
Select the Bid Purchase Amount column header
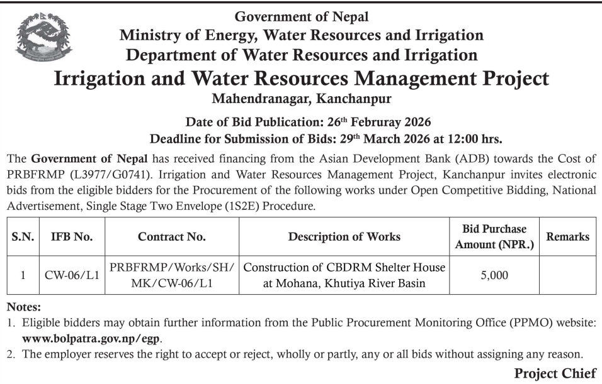click(494, 236)
